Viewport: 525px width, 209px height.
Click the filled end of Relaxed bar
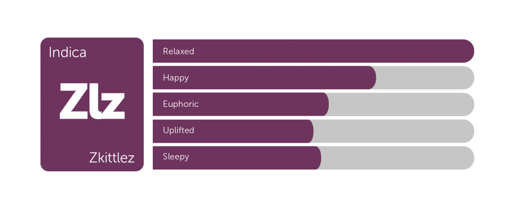click(468, 51)
